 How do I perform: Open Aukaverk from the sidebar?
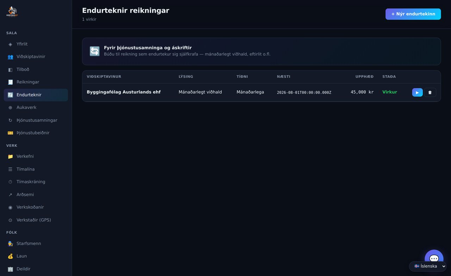[x=36, y=108]
